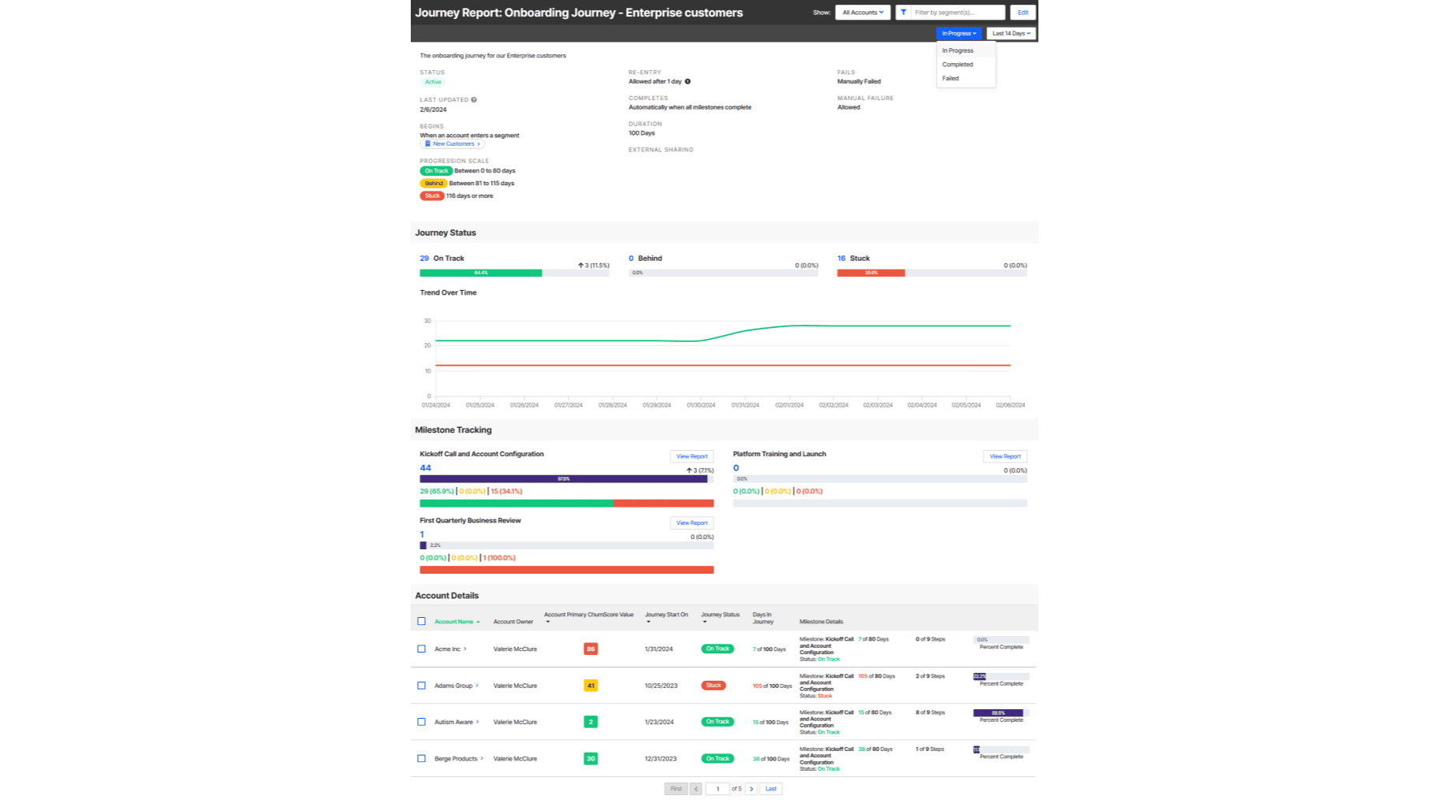Click the Edit button
This screenshot has height=807, width=1435.
[x=1023, y=13]
